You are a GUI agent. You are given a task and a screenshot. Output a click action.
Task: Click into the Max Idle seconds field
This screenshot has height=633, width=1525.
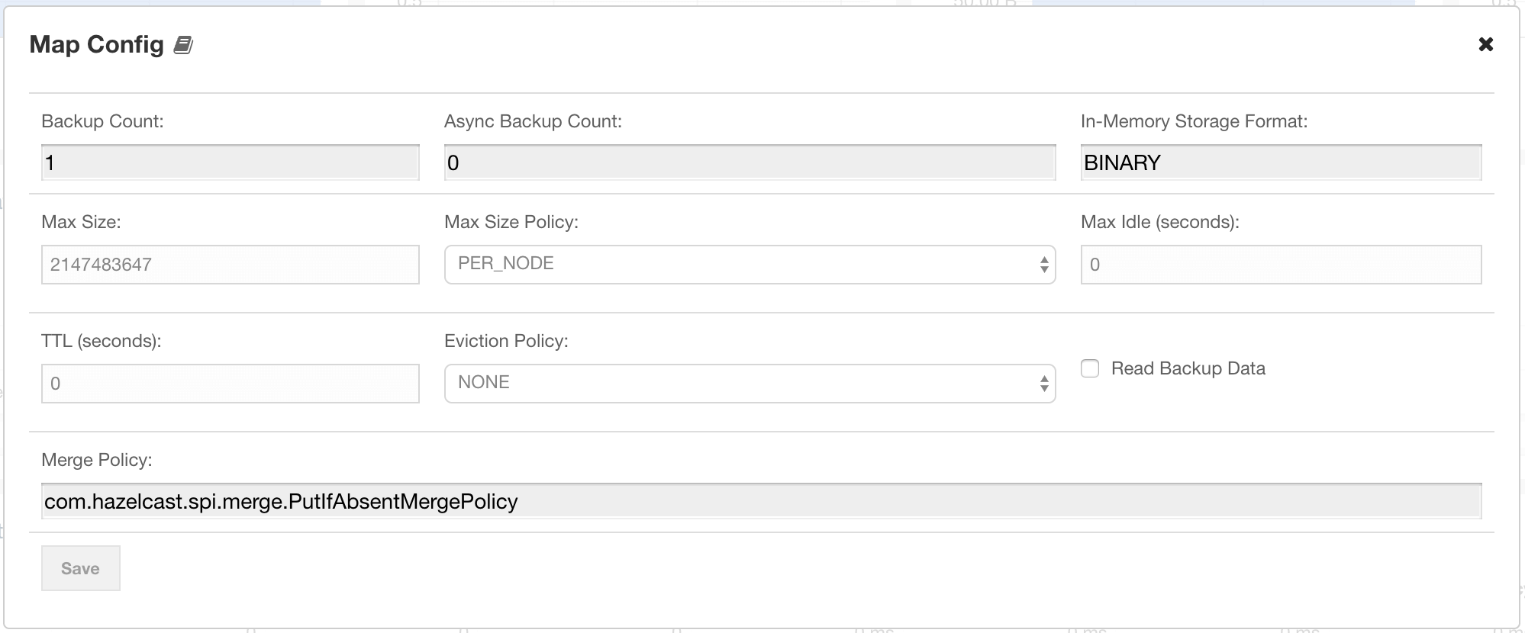pos(1281,265)
